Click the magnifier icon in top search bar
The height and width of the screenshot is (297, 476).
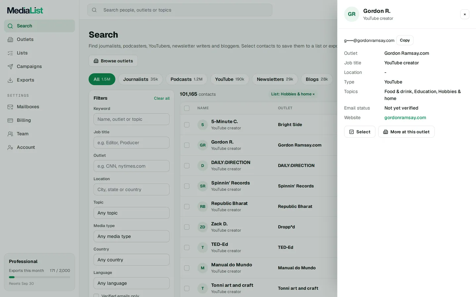click(94, 10)
